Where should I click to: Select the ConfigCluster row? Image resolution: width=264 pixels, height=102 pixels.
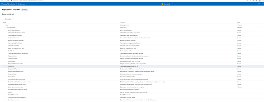[x=132, y=51]
